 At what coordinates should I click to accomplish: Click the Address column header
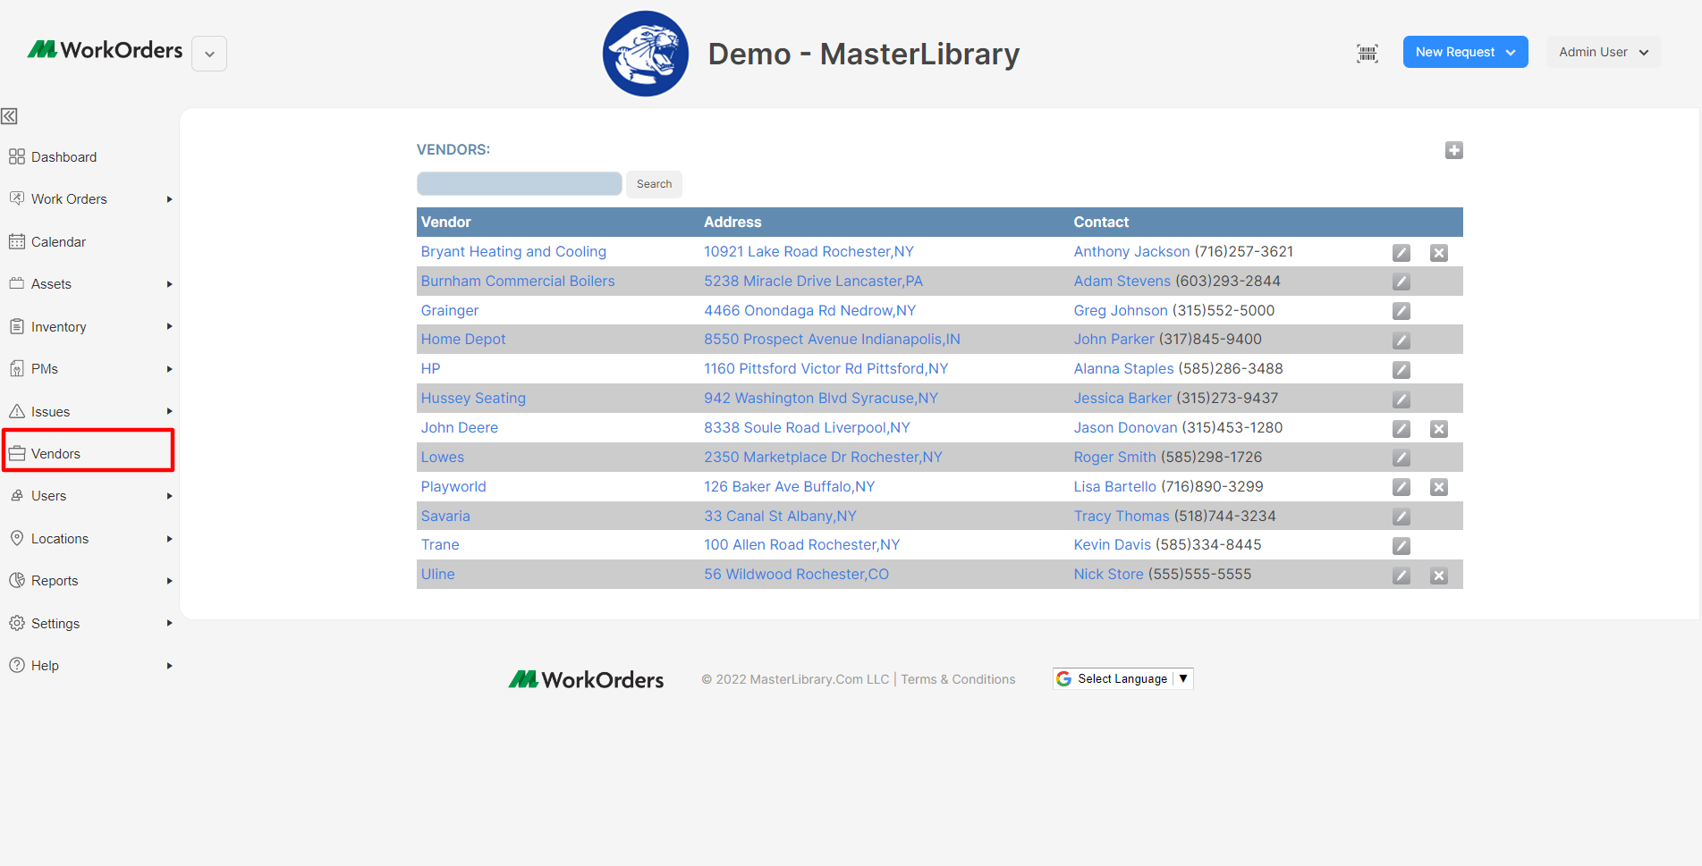point(732,223)
